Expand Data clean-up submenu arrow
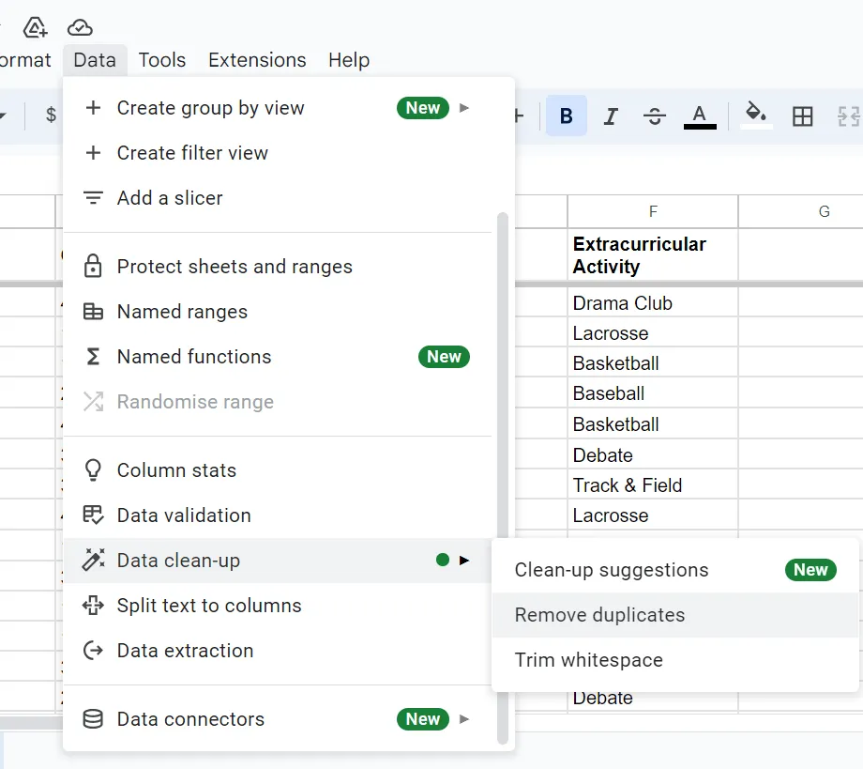 coord(464,561)
